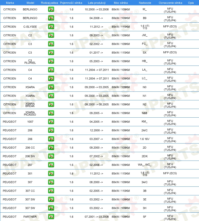The height and width of the screenshot is (221, 199).
Task: Click the 206 CC model cell
Action: [30, 148]
